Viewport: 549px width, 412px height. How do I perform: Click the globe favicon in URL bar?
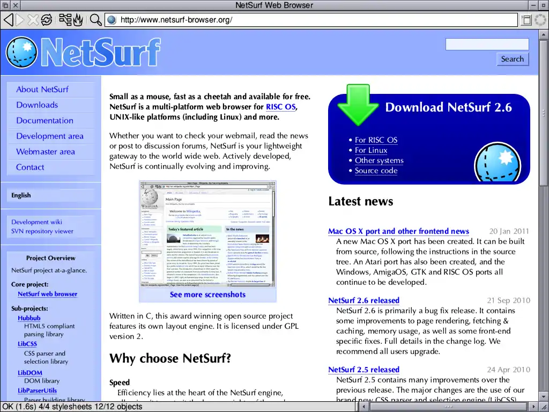pos(112,20)
